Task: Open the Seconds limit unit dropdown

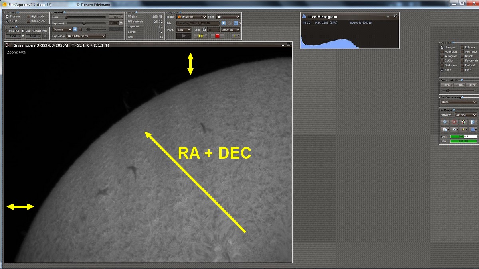Action: click(x=231, y=29)
